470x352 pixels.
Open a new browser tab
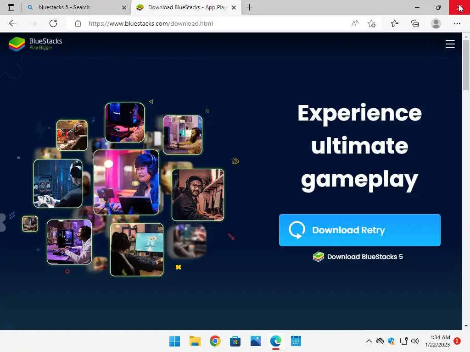tap(249, 7)
